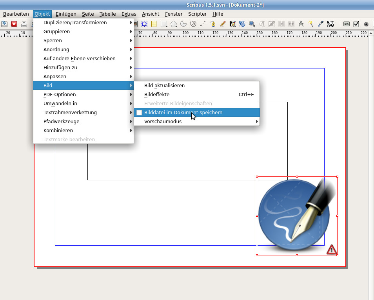Open the Seite menu
The width and height of the screenshot is (374, 300).
click(88, 14)
